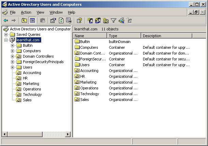Select learnthat.com domain in tree
Image resolution: width=208 pixels, height=146 pixels.
[x=29, y=40]
